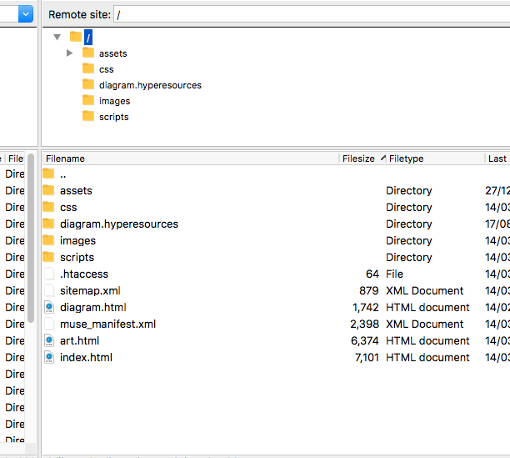Click 'Directory' type for assets row

(x=409, y=191)
